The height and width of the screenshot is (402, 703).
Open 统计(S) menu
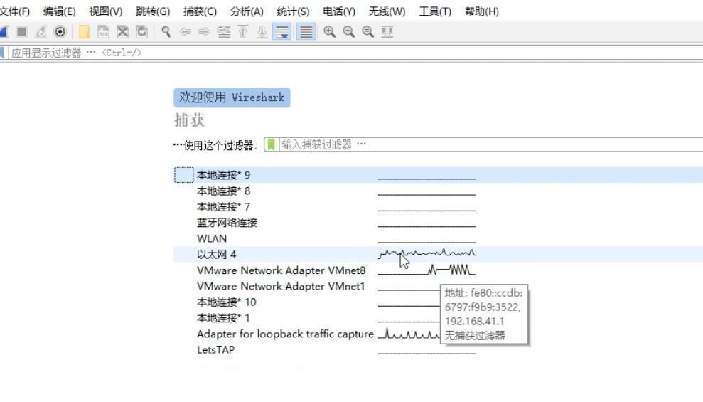coord(293,11)
